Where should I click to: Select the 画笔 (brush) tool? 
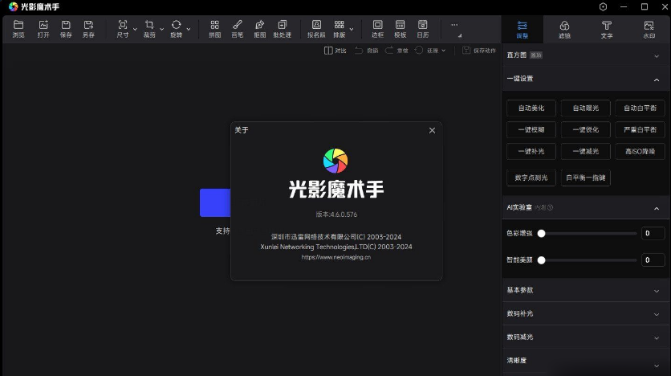(238, 29)
